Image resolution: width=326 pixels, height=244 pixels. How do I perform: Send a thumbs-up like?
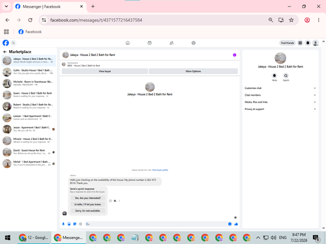pos(236,224)
